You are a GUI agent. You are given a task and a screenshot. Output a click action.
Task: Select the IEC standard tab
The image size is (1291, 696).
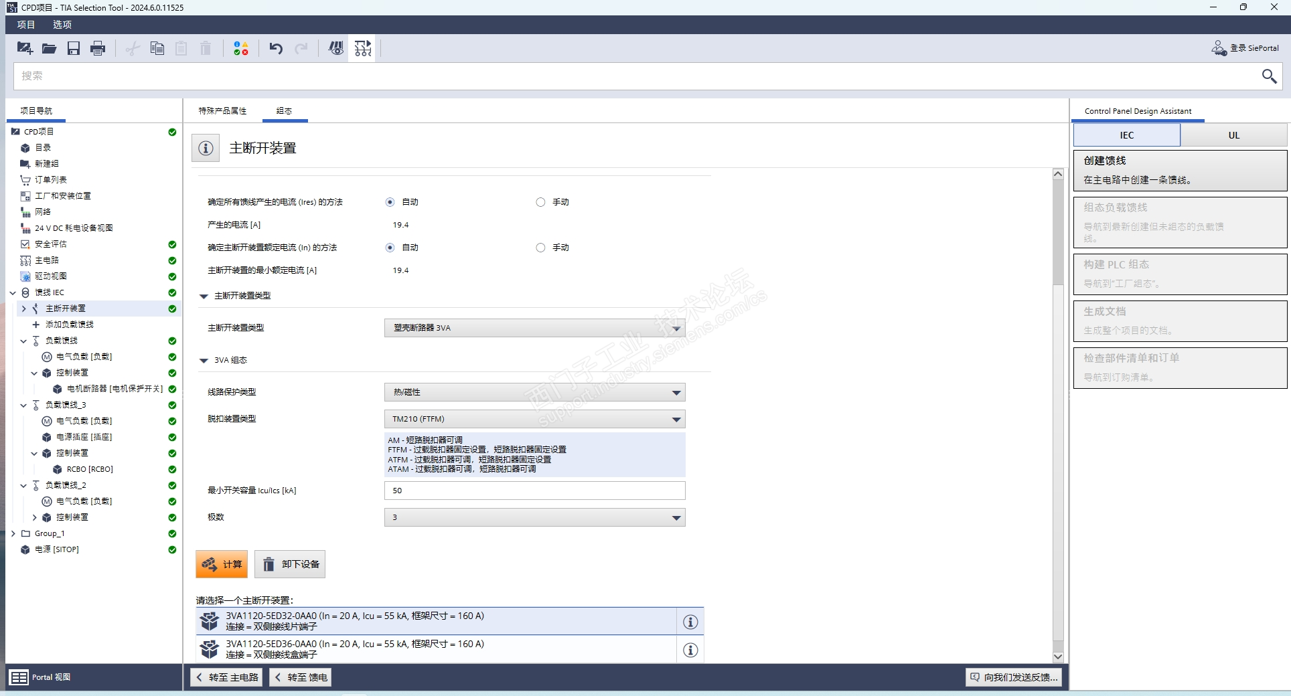coord(1127,135)
